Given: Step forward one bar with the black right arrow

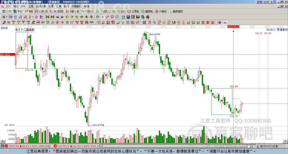Looking at the screenshot, I should click(x=62, y=17).
